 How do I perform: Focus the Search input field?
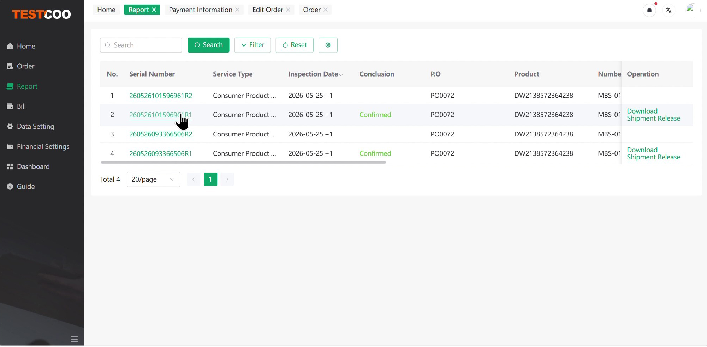coord(141,45)
